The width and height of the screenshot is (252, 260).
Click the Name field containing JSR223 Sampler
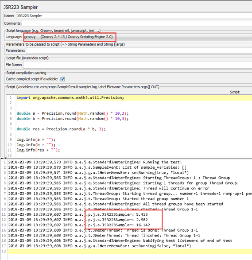point(134,16)
